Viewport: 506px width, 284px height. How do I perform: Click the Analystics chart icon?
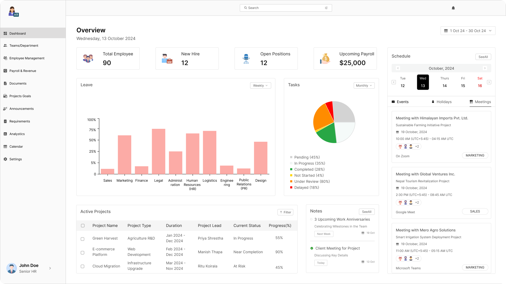(5, 134)
